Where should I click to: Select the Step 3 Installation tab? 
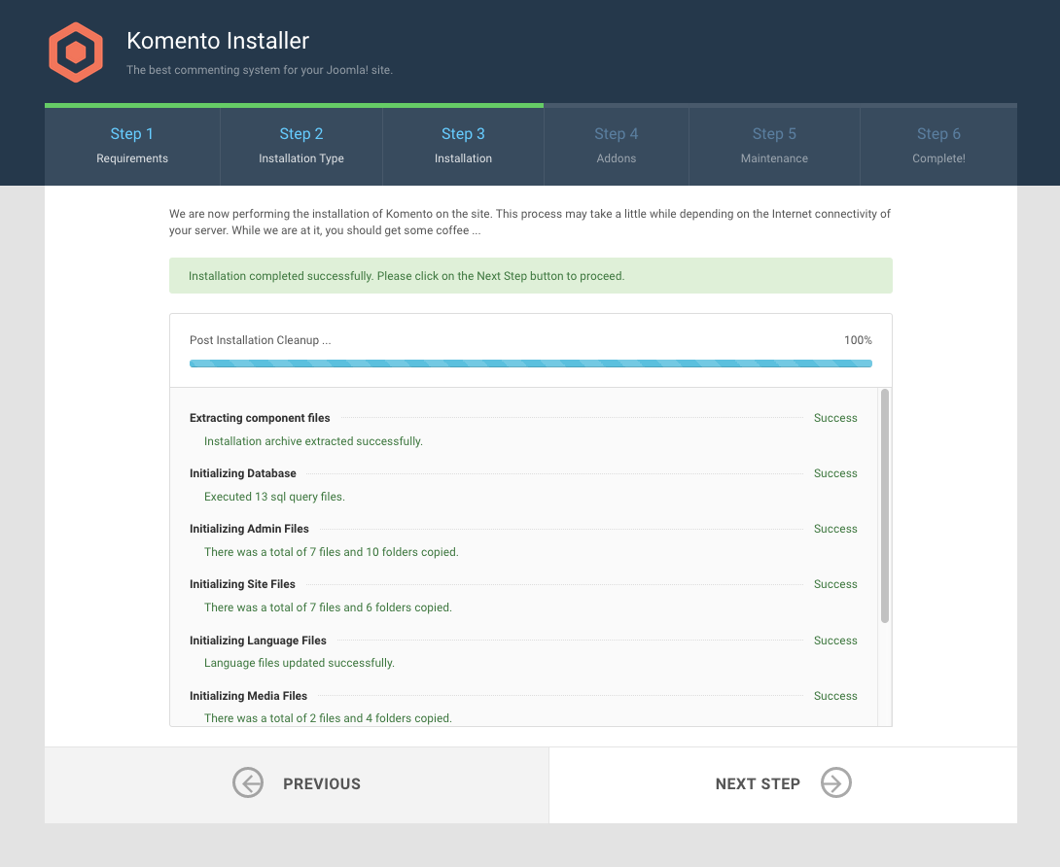[463, 145]
